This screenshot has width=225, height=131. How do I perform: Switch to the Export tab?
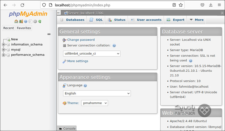(x=175, y=20)
